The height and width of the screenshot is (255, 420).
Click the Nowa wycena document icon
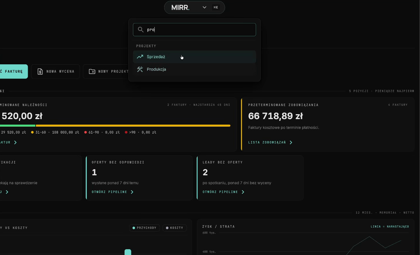pos(40,72)
